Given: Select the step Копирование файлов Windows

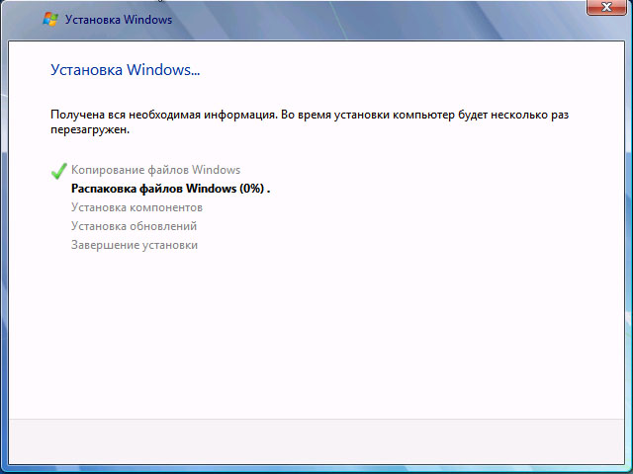Looking at the screenshot, I should tap(155, 170).
